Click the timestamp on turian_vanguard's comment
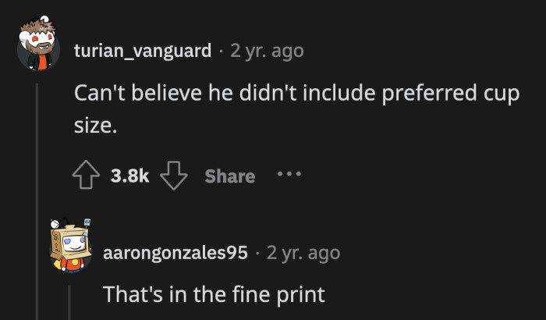 click(267, 52)
